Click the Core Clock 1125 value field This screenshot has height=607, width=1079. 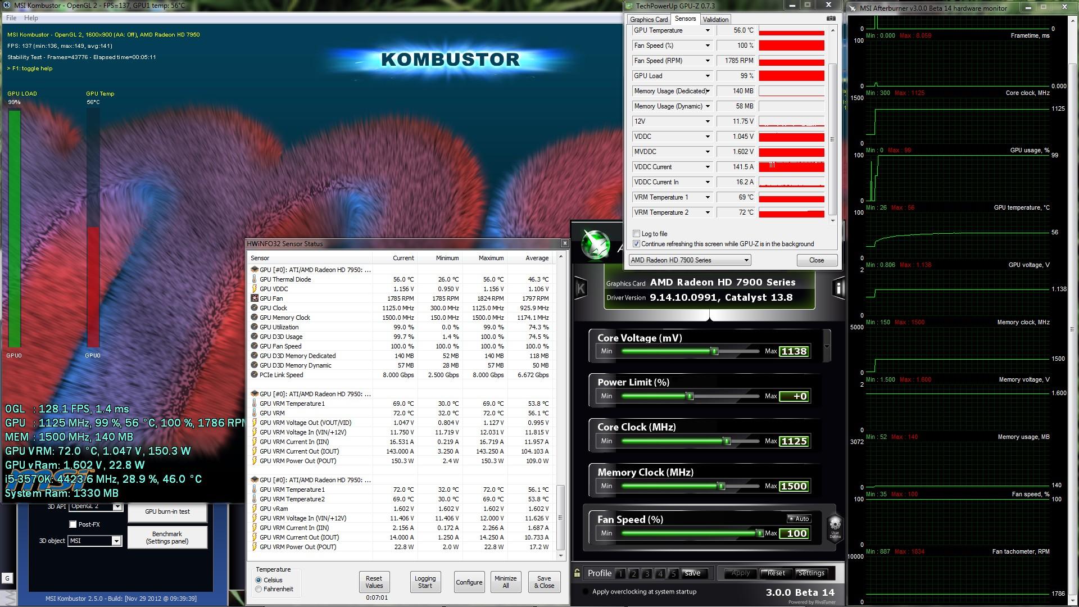click(794, 441)
